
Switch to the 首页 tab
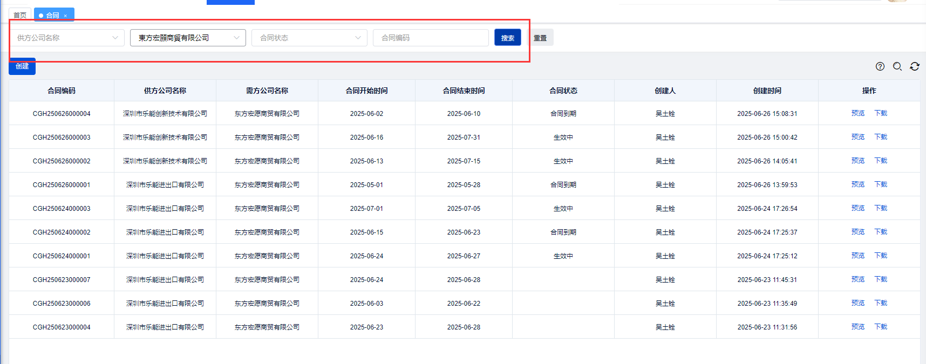tap(20, 15)
